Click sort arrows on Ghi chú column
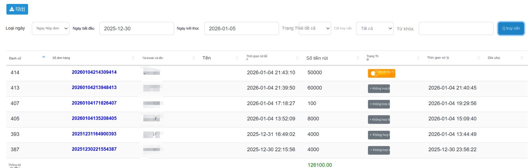 coord(522,58)
